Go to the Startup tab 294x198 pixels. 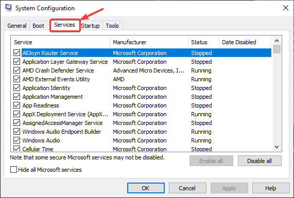(90, 26)
